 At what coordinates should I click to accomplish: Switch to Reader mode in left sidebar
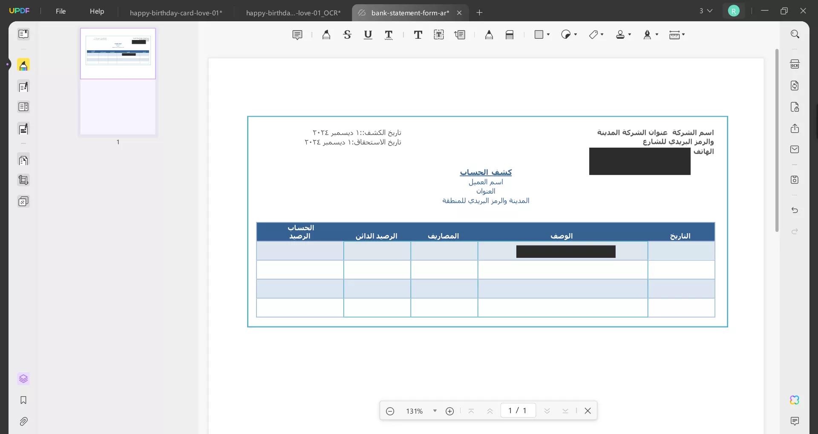(x=23, y=34)
